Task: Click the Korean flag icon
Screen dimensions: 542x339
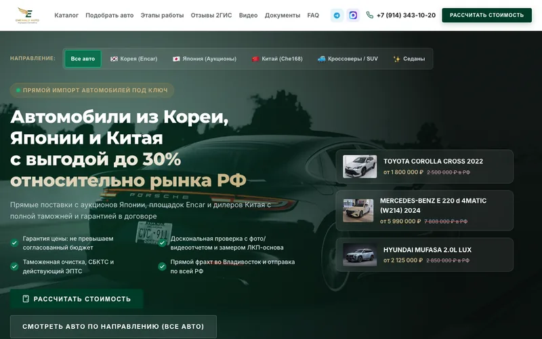Action: click(114, 59)
